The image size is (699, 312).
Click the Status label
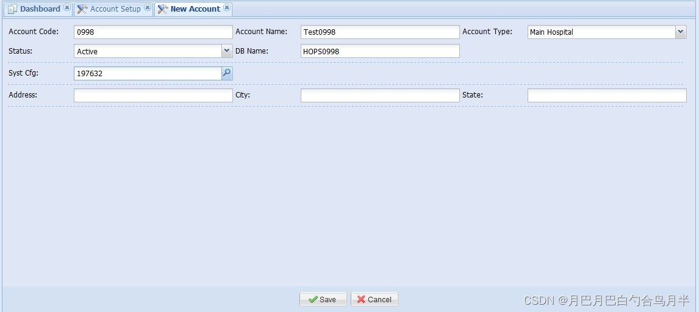pos(20,51)
